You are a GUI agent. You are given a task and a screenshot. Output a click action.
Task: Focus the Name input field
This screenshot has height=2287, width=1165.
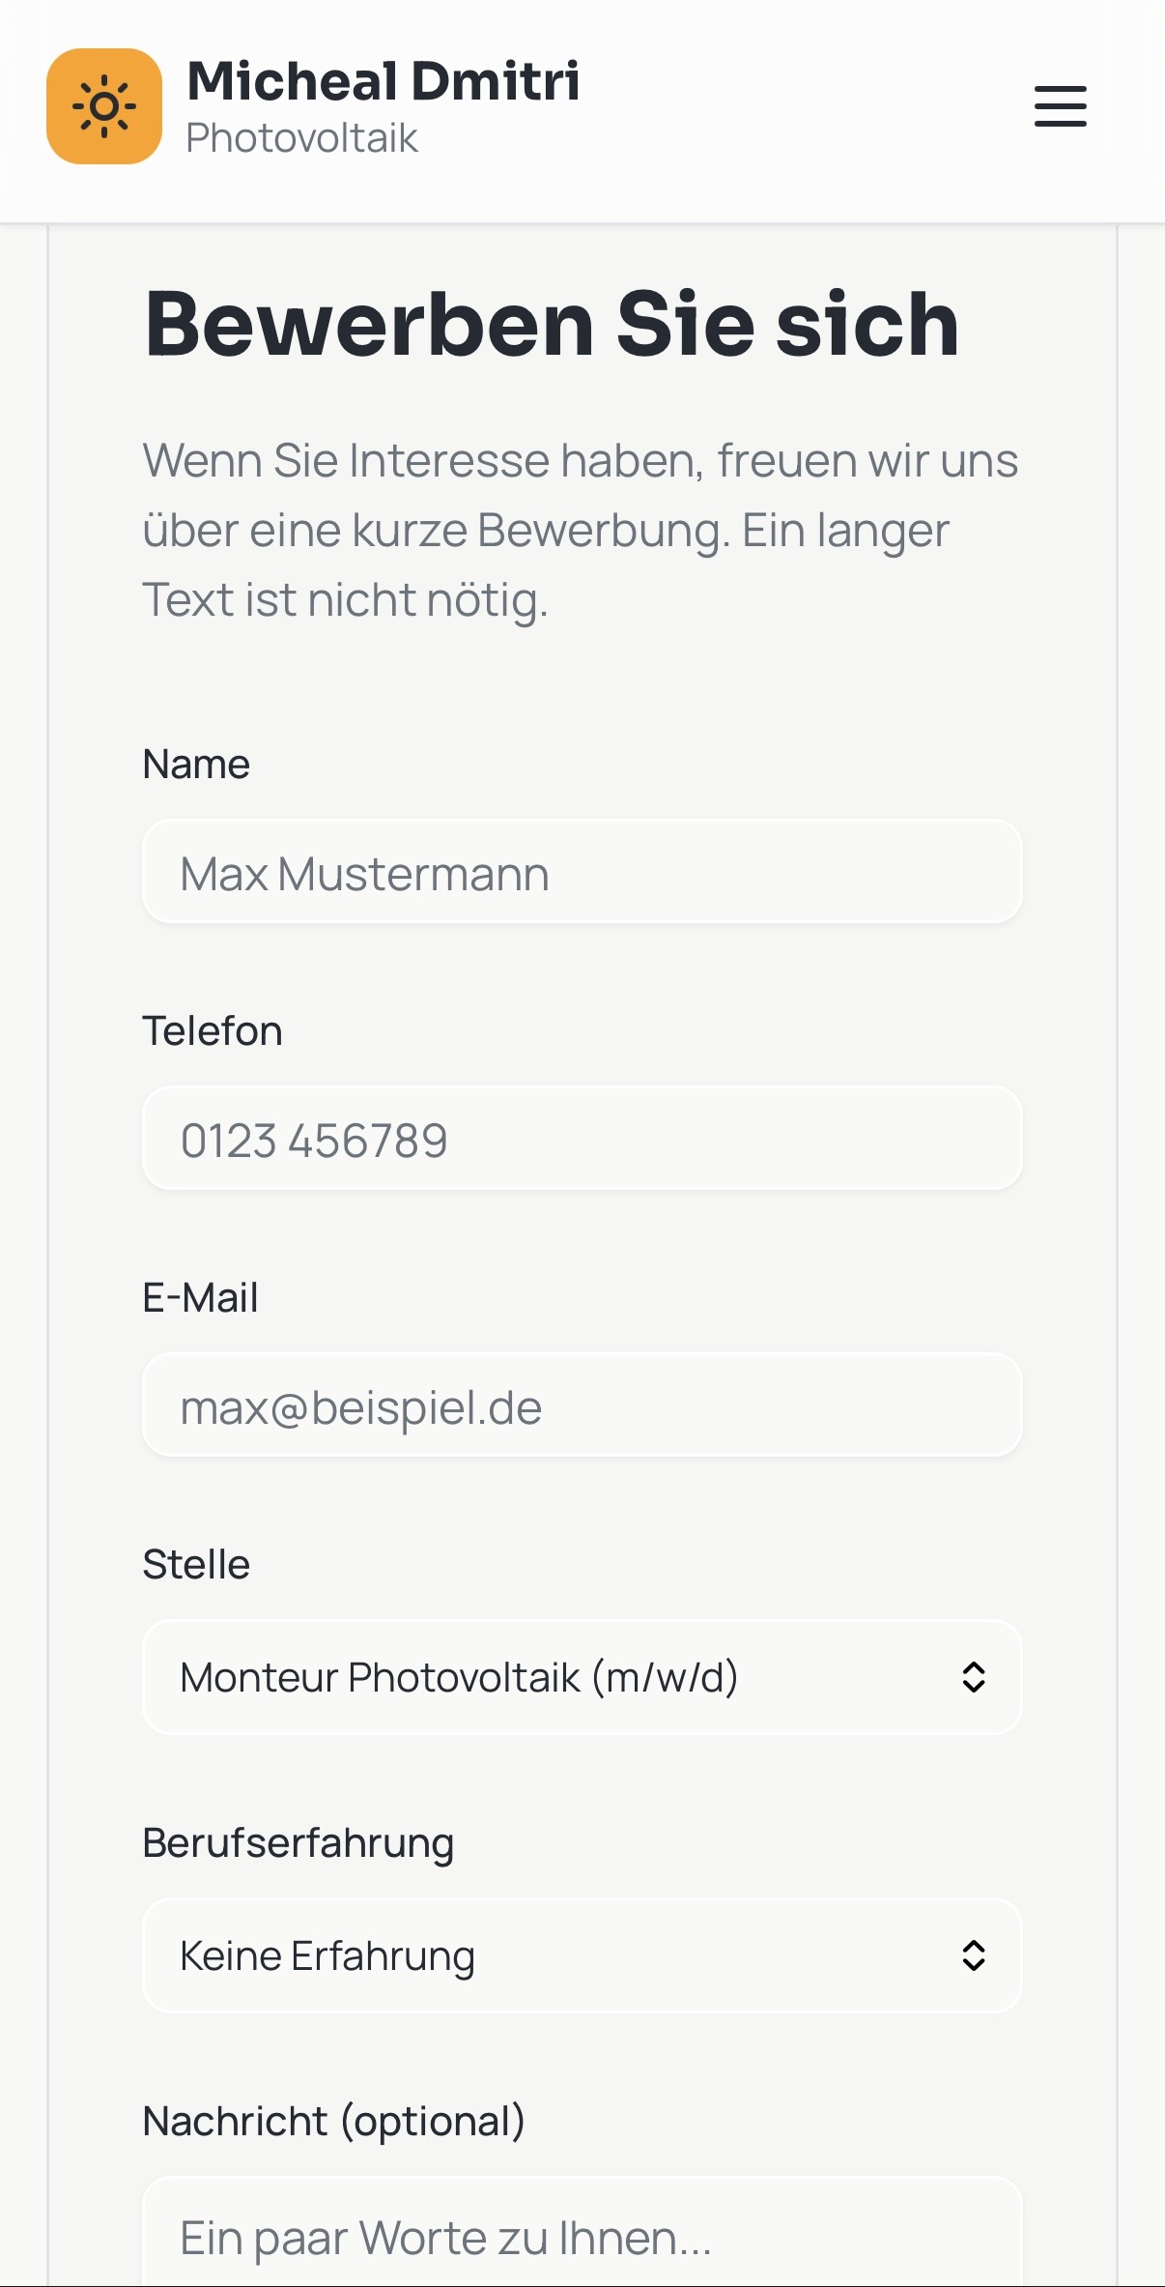[x=582, y=873]
